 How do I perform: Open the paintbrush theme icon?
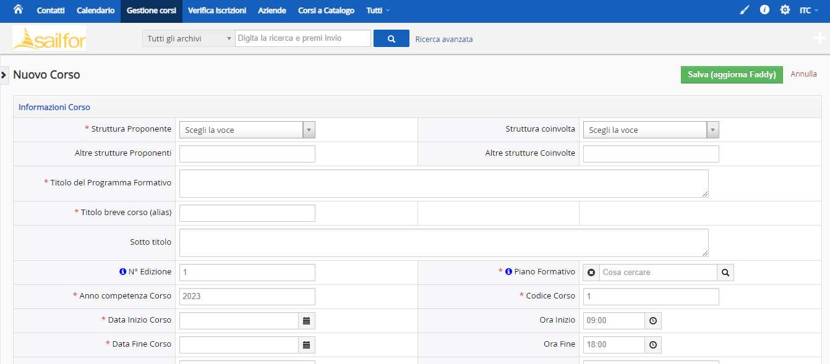(745, 10)
